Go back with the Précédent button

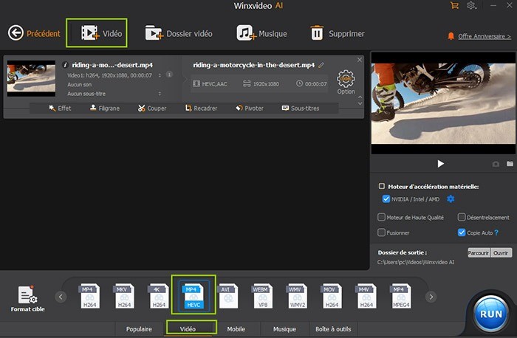coord(34,33)
